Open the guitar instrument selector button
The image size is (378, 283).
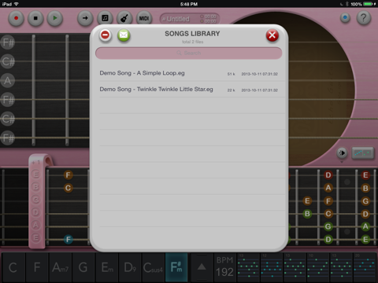pos(124,18)
